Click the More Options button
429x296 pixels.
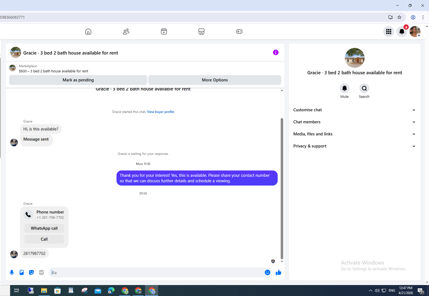click(215, 80)
